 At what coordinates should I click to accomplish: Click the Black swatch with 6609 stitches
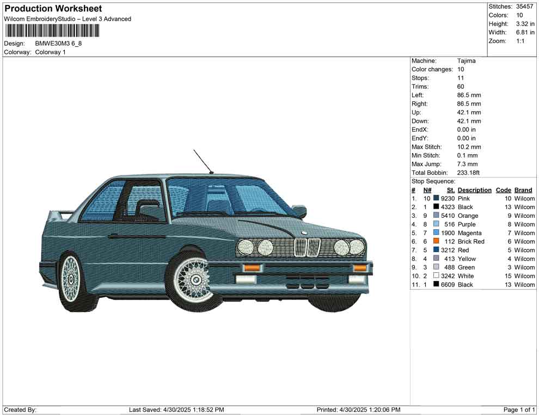[x=436, y=285]
